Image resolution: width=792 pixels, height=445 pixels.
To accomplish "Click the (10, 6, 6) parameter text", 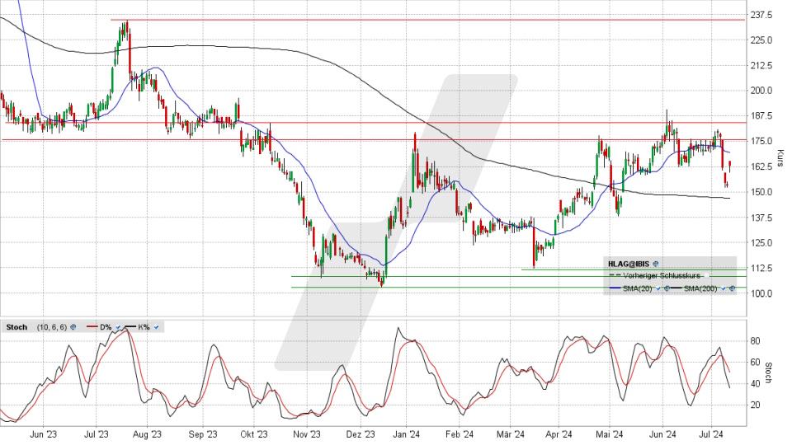I will coord(51,327).
